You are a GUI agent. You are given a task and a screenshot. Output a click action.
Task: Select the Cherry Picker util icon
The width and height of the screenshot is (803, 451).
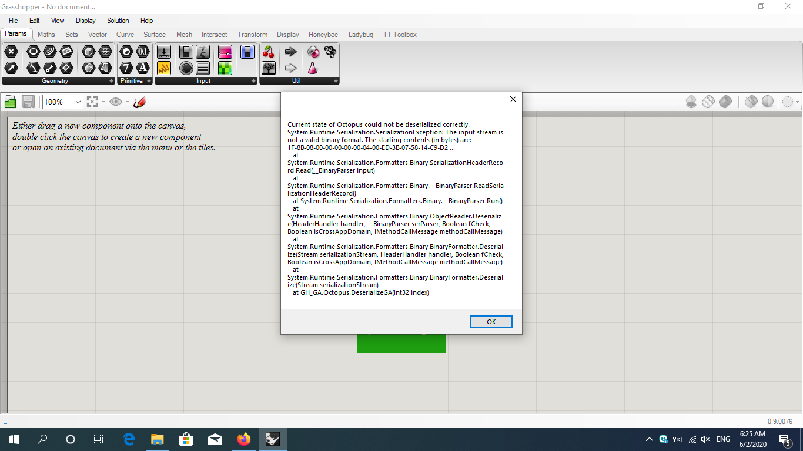pos(269,52)
